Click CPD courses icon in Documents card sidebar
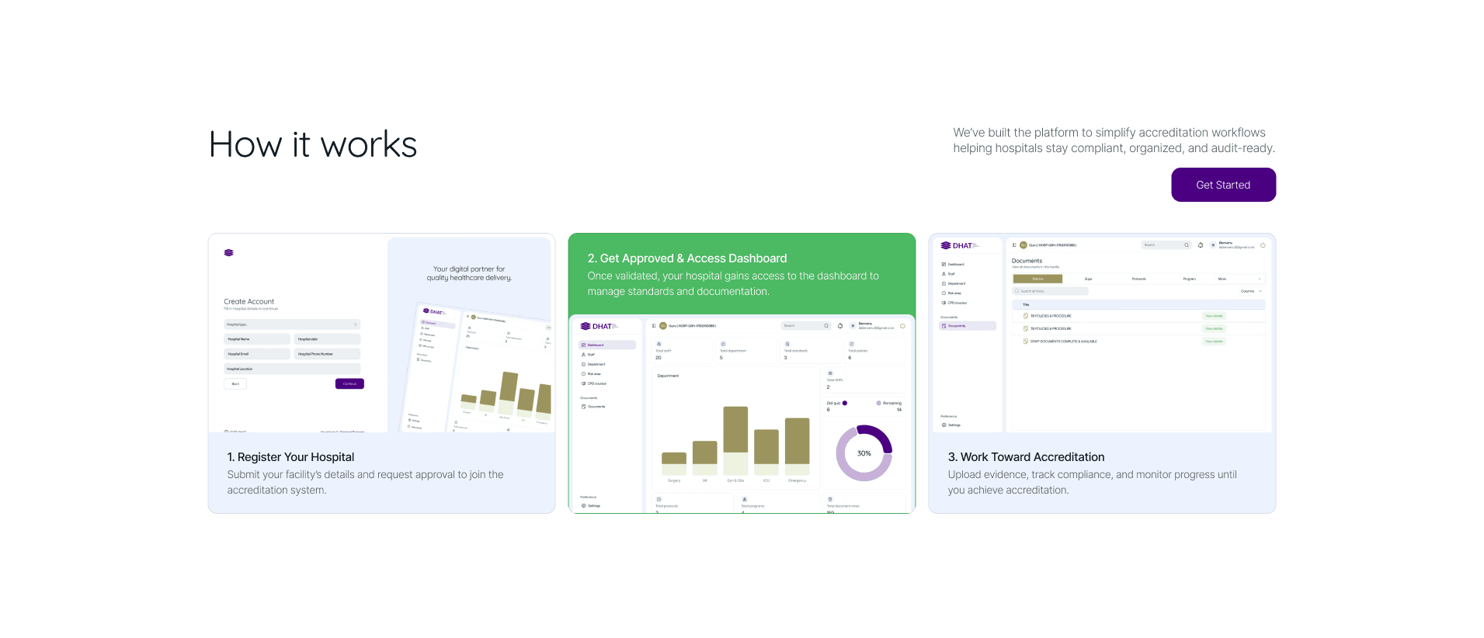 click(944, 303)
